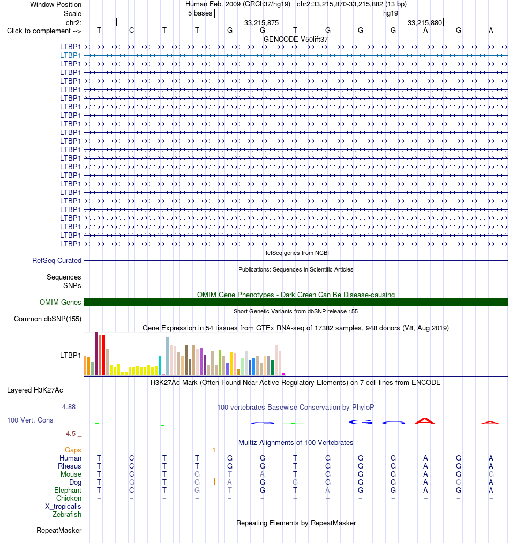Click the '5 bases' scale bar label
Screen dimensions: 509x543
[x=200, y=13]
